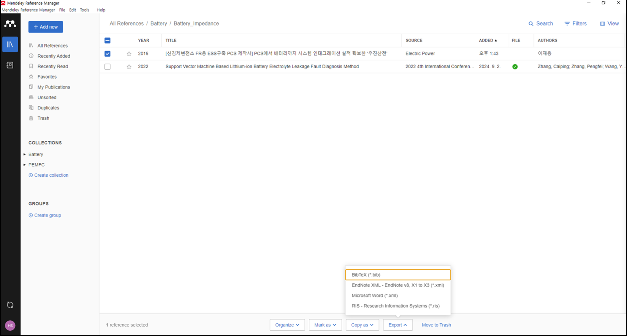Go to Battery breadcrumb
Screen dimensions: 627x336
tap(159, 24)
